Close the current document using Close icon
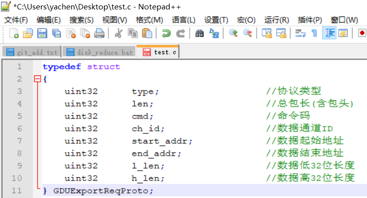 coord(71,33)
